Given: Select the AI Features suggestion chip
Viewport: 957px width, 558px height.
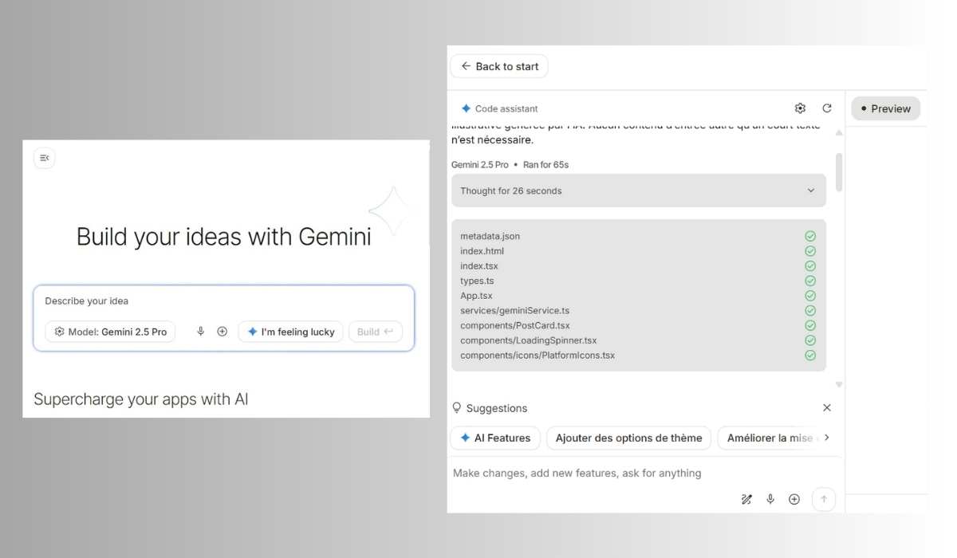Looking at the screenshot, I should (x=495, y=438).
